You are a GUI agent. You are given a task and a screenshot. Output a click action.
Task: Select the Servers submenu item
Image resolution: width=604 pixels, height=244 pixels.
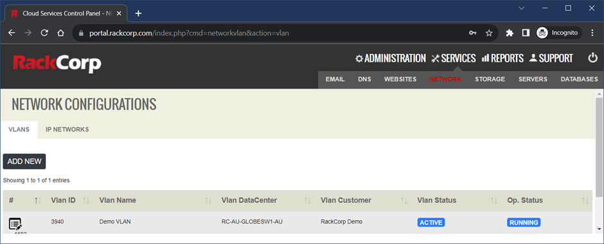click(x=533, y=79)
